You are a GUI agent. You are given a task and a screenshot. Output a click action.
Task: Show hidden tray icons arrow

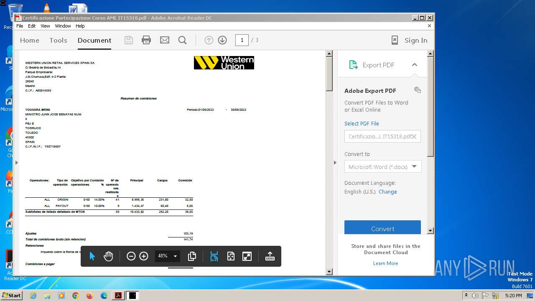coord(466,295)
